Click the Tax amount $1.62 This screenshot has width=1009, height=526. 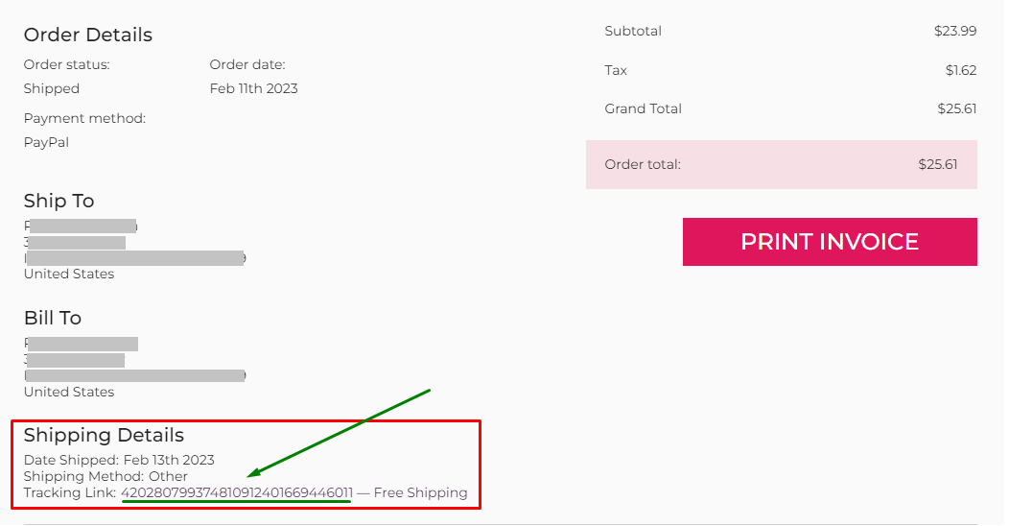coord(960,70)
